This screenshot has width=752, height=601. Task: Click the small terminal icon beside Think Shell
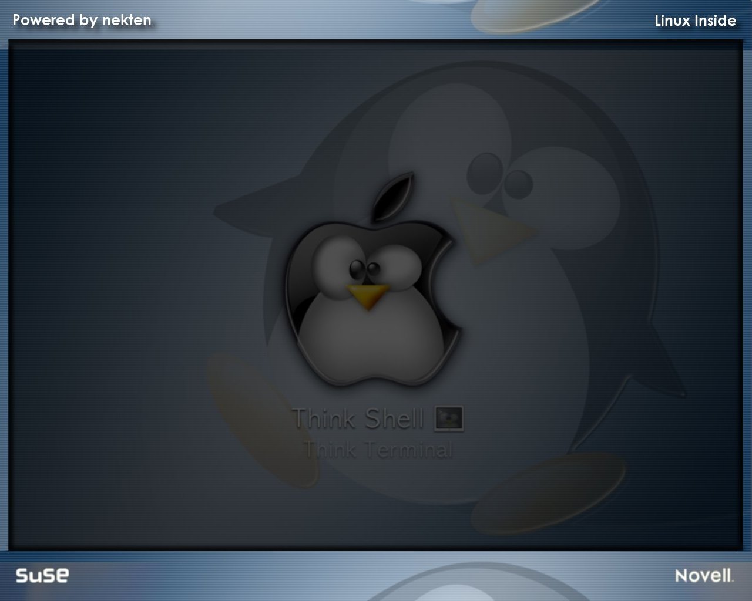449,418
